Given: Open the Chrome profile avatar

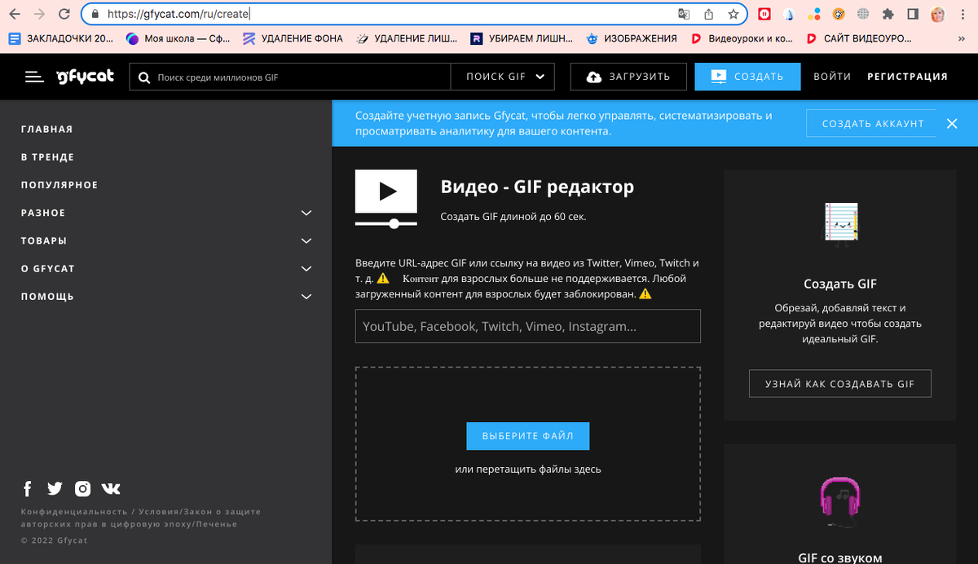Looking at the screenshot, I should click(938, 14).
